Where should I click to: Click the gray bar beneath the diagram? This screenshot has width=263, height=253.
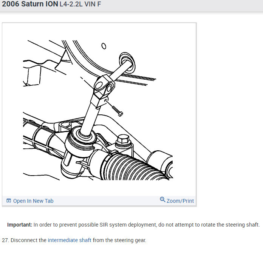click(99, 201)
